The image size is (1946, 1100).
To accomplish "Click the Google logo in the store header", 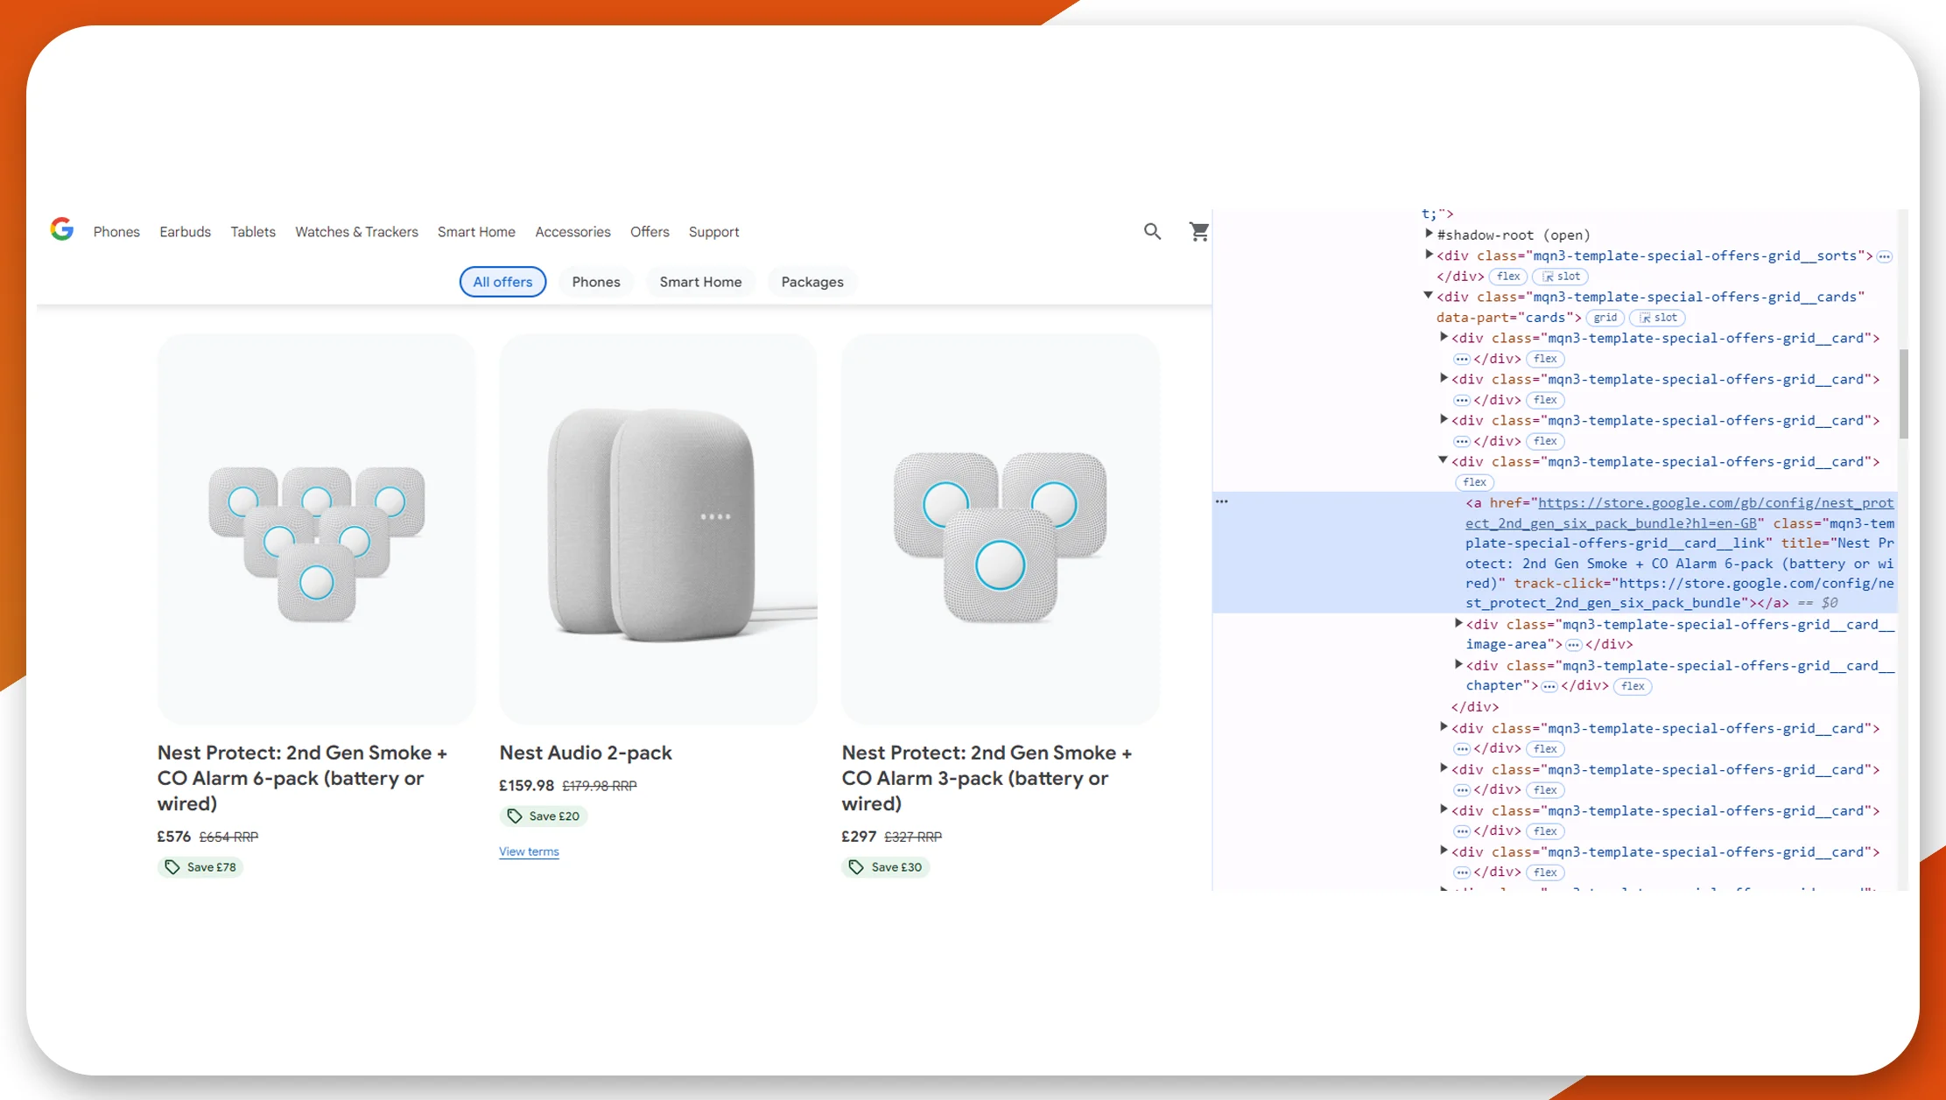I will tap(61, 229).
